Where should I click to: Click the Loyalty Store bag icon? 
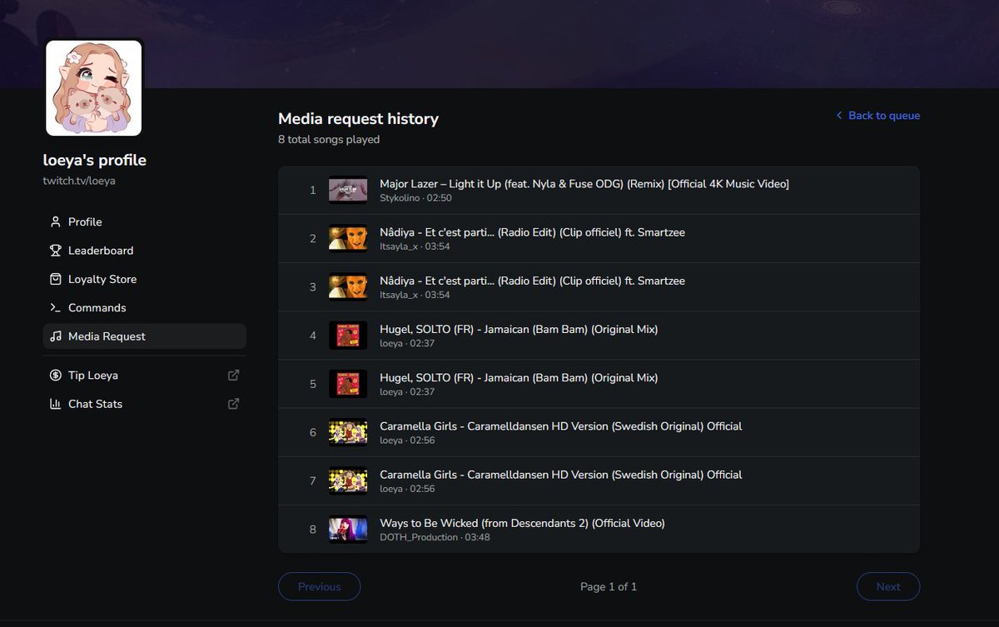click(56, 279)
